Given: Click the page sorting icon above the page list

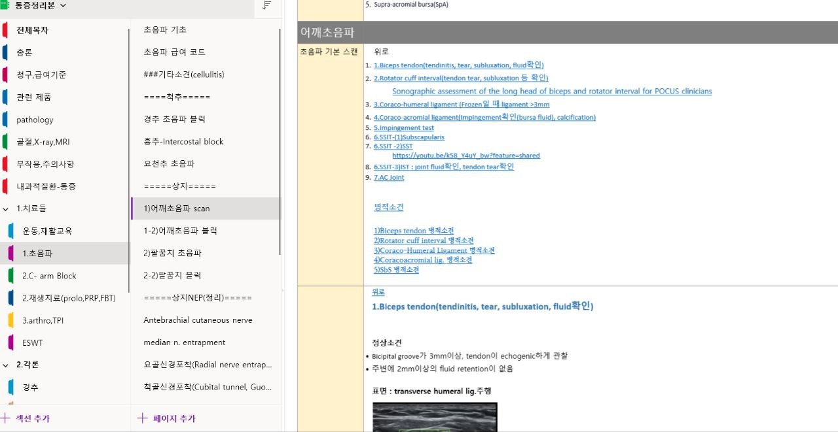Looking at the screenshot, I should coord(267,5).
